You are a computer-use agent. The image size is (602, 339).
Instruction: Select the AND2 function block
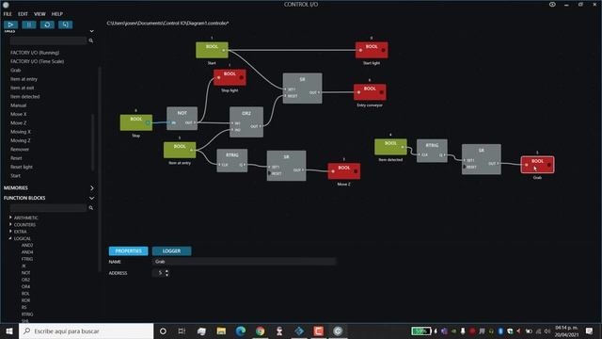click(x=27, y=245)
